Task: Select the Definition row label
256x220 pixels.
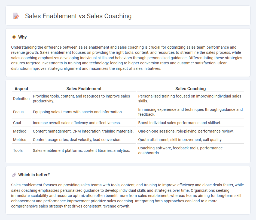Action: 22,99
